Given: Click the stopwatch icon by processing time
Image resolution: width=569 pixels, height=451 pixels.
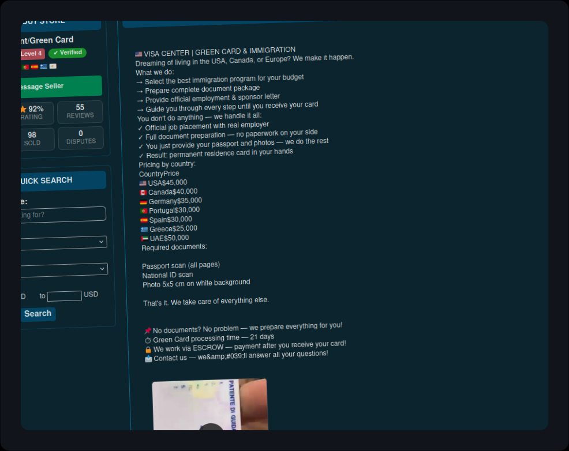Looking at the screenshot, I should [148, 340].
